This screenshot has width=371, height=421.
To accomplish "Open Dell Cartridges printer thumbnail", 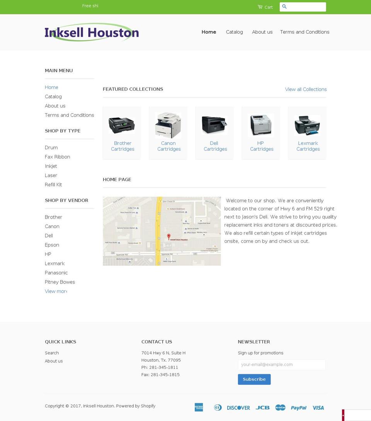I will (x=214, y=125).
